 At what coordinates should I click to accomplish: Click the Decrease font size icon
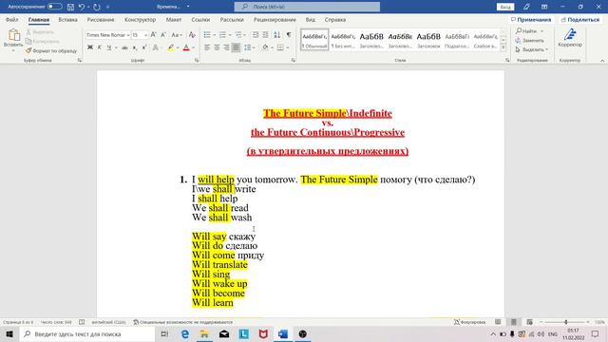pyautogui.click(x=163, y=35)
